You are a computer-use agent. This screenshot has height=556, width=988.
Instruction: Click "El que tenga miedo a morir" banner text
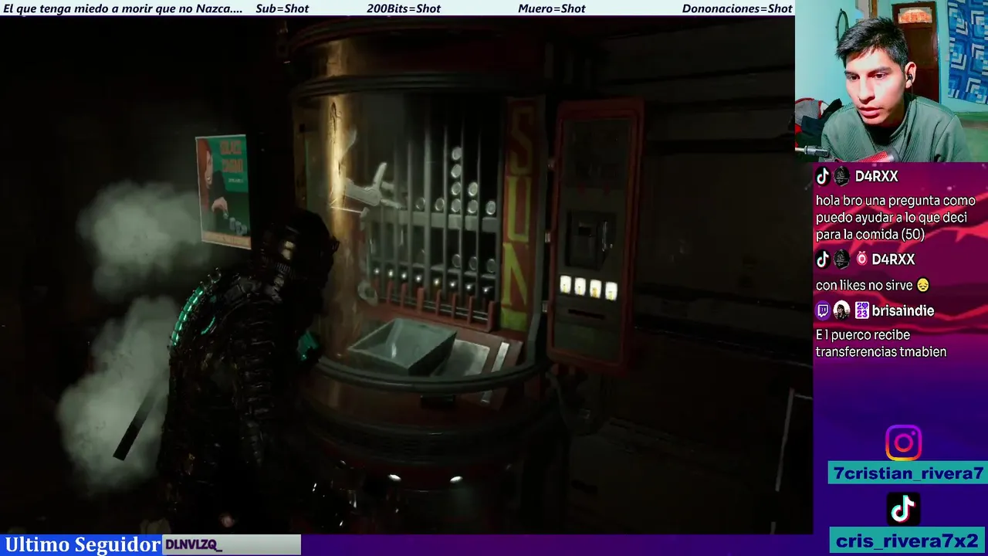pyautogui.click(x=123, y=8)
